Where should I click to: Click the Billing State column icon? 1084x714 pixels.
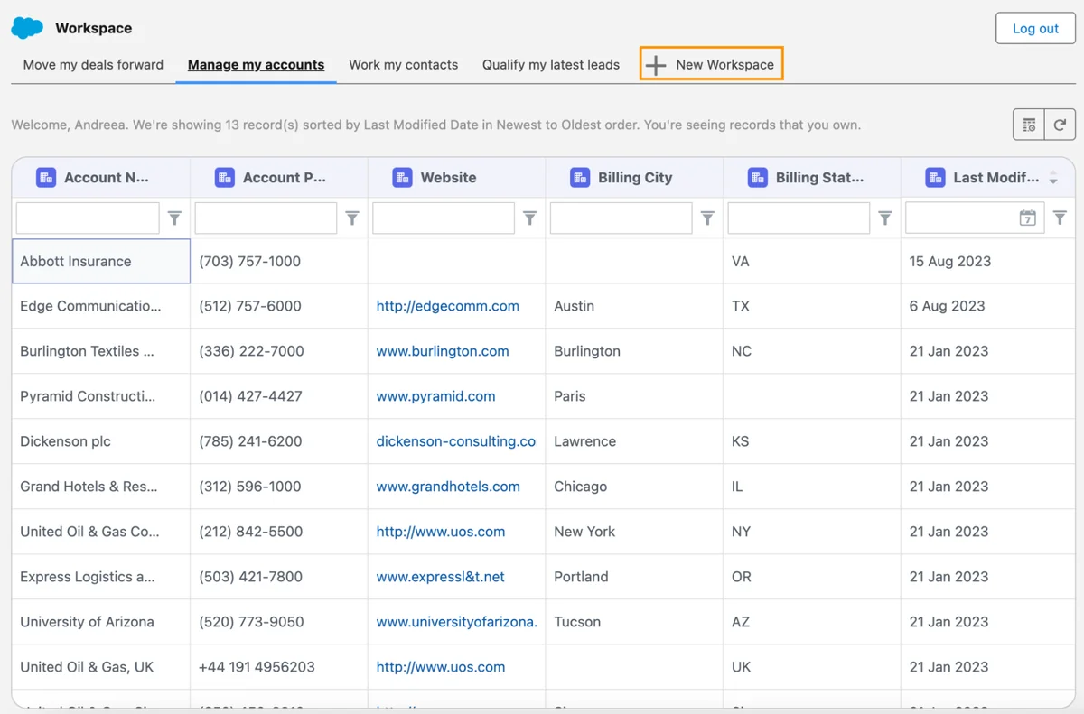pos(758,178)
